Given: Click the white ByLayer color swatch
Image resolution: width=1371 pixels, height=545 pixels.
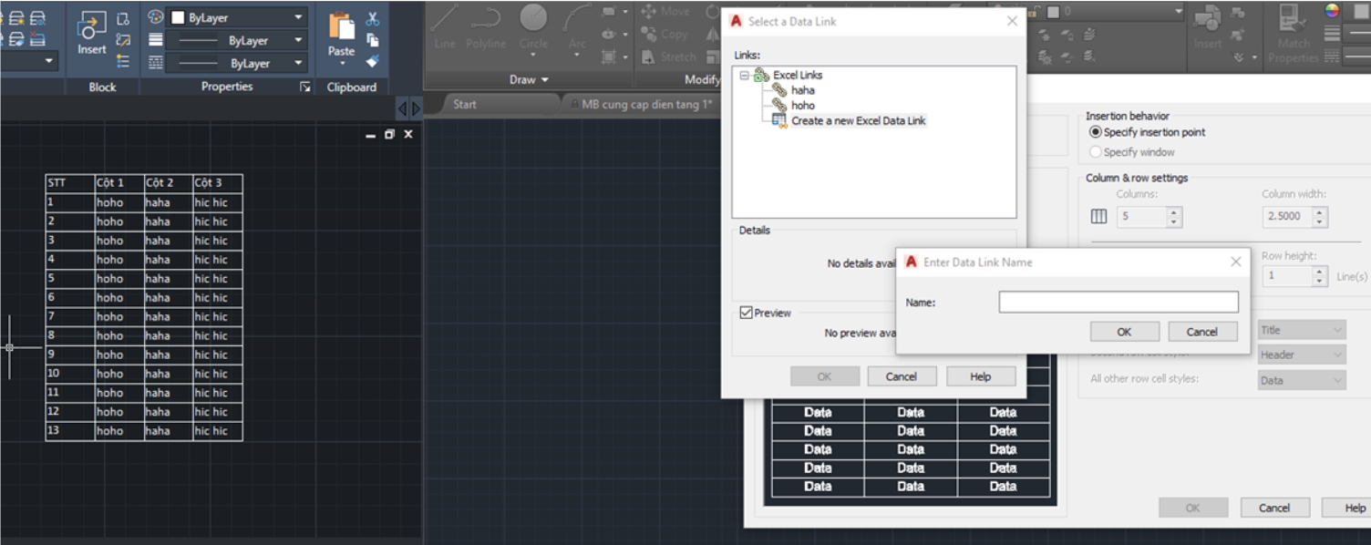Looking at the screenshot, I should [x=179, y=17].
